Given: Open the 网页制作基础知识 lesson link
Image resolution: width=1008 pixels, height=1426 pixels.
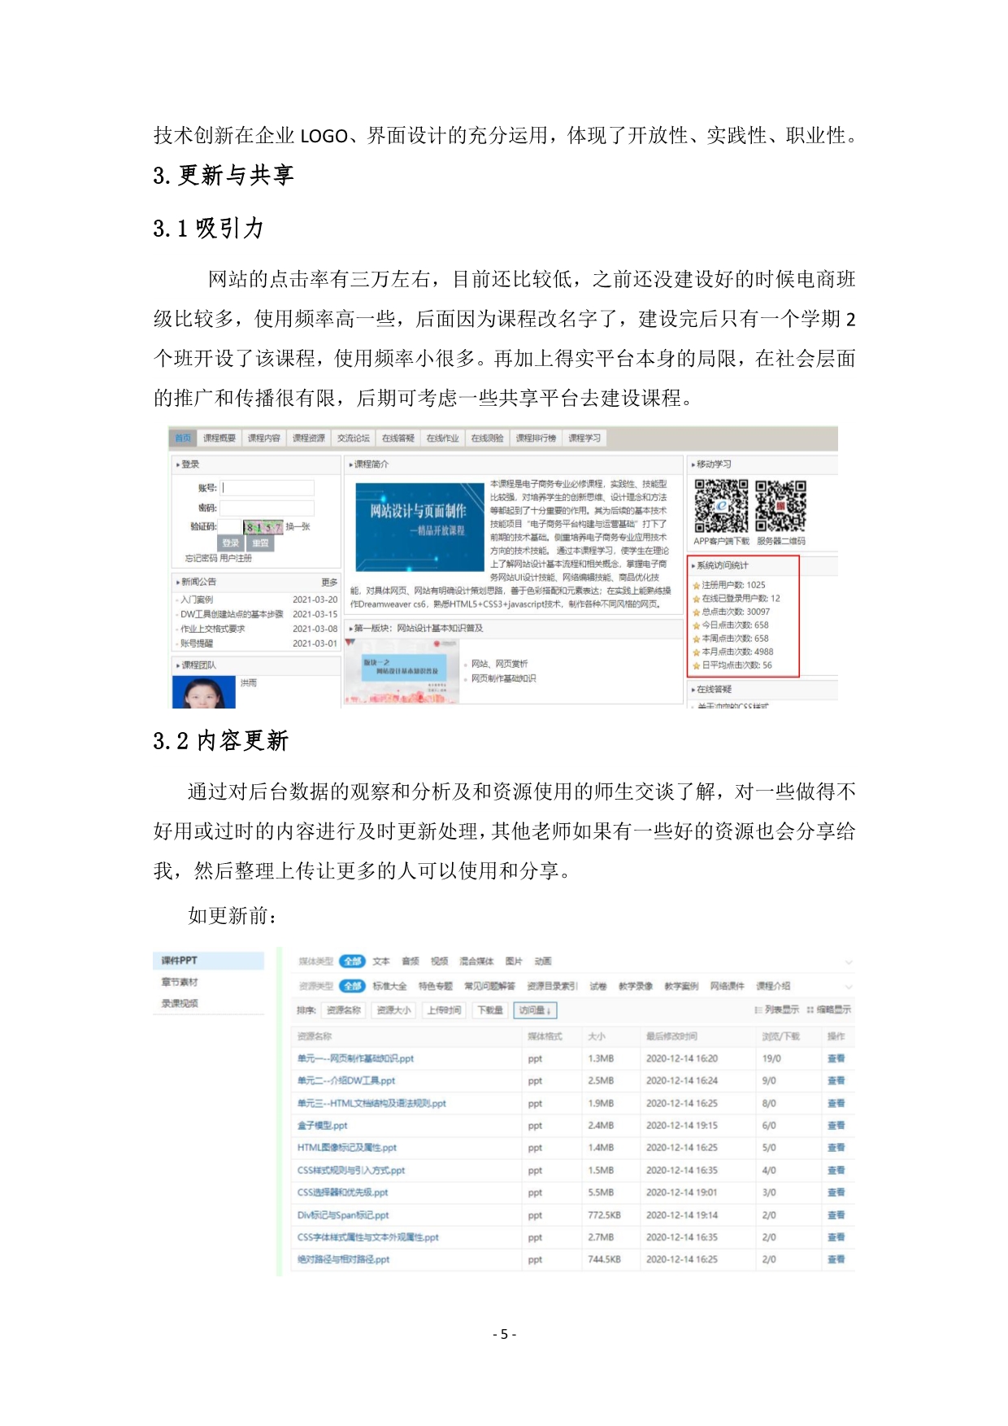Looking at the screenshot, I should pyautogui.click(x=504, y=678).
